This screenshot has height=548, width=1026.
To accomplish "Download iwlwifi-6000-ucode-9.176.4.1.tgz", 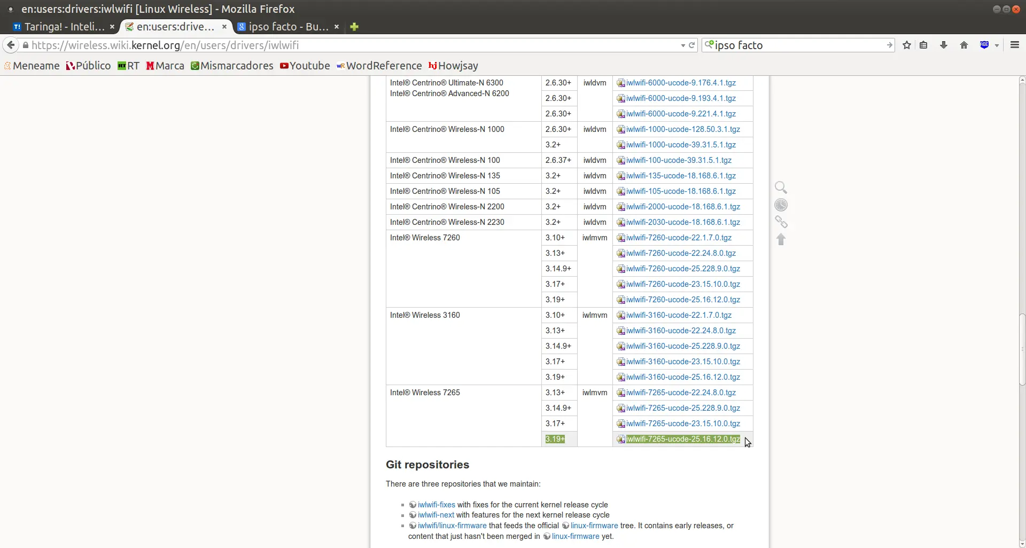I will point(681,83).
